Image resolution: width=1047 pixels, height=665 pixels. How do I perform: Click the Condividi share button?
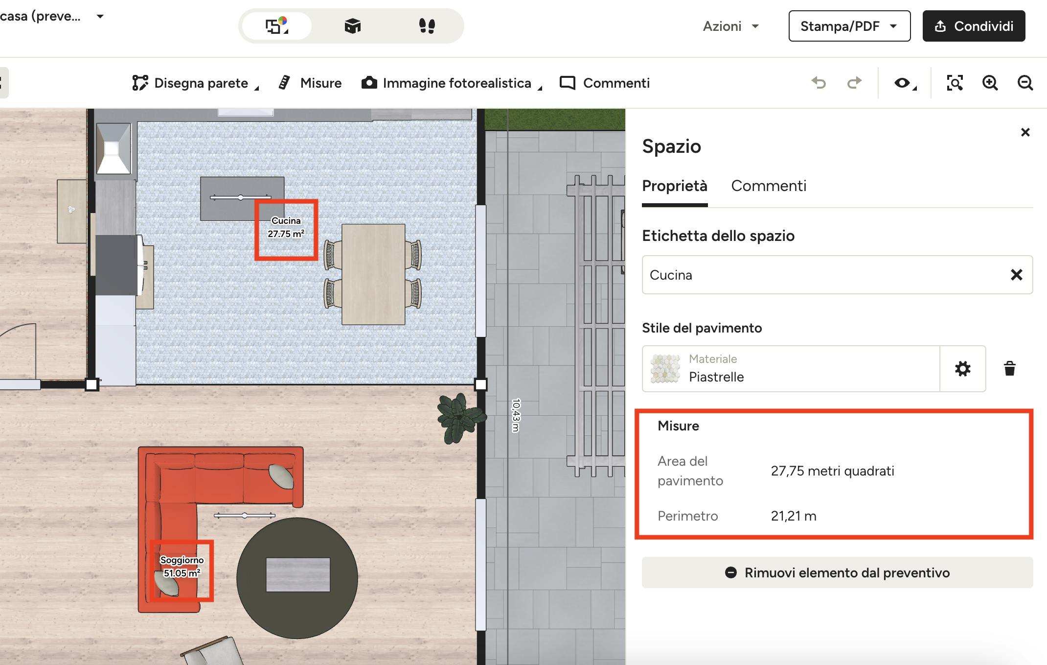974,26
